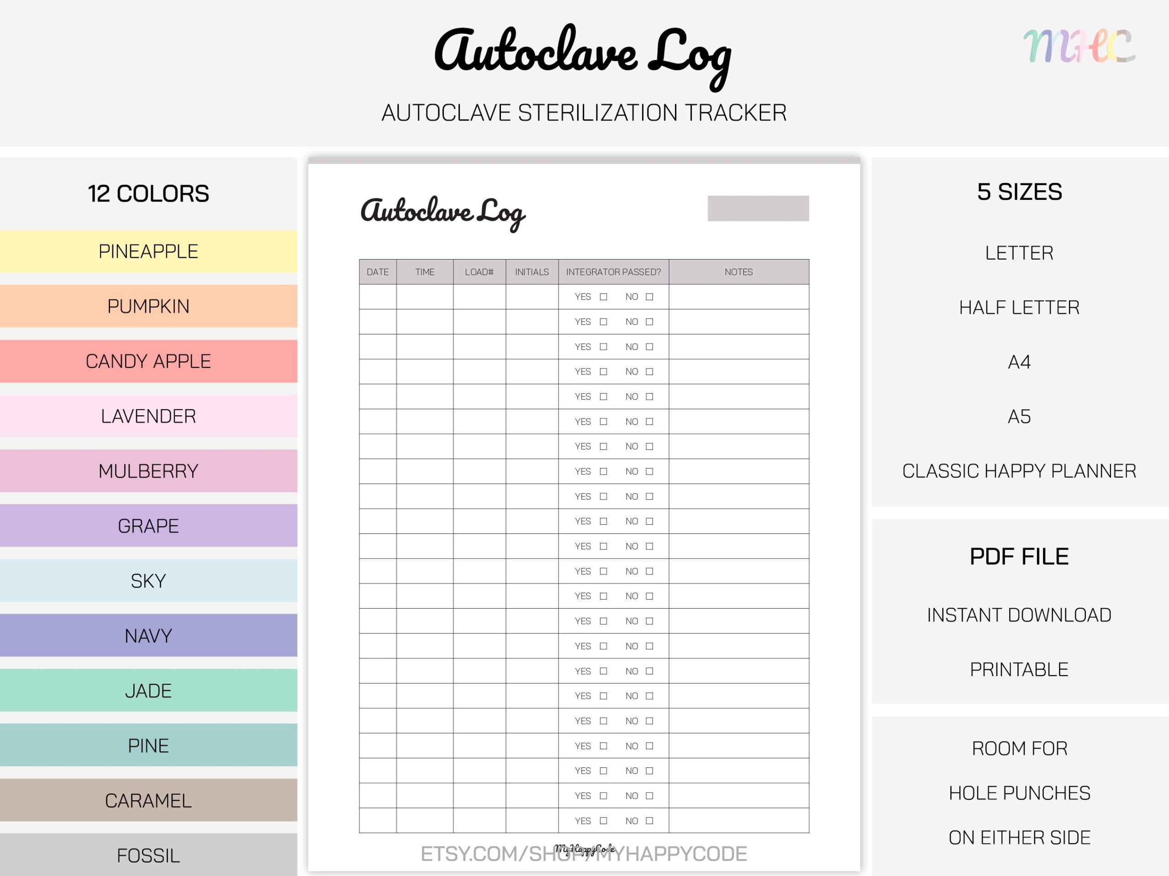Choose the Candy Apple color band
Viewport: 1169px width, 876px height.
tap(148, 361)
